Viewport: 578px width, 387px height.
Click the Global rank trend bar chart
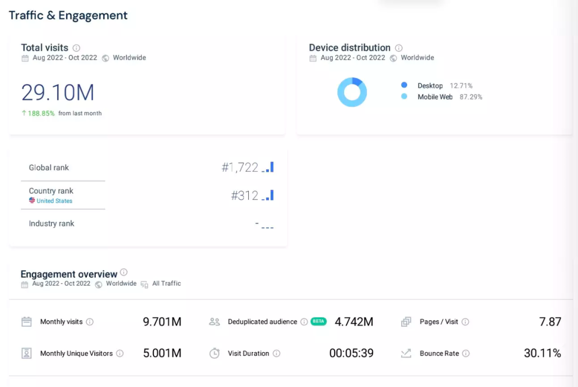pyautogui.click(x=268, y=168)
